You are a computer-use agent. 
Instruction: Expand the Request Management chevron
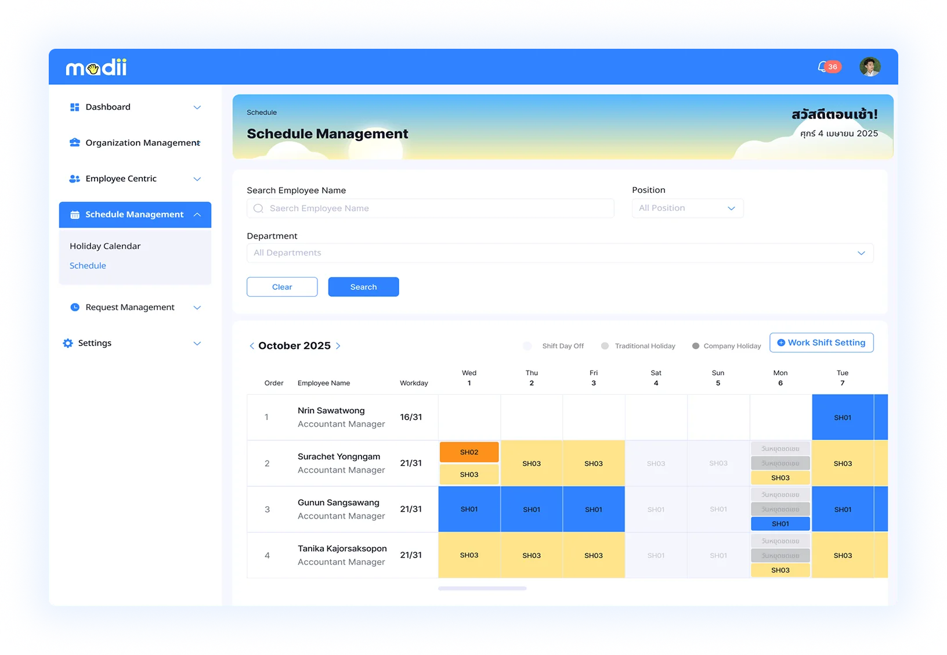click(x=197, y=308)
